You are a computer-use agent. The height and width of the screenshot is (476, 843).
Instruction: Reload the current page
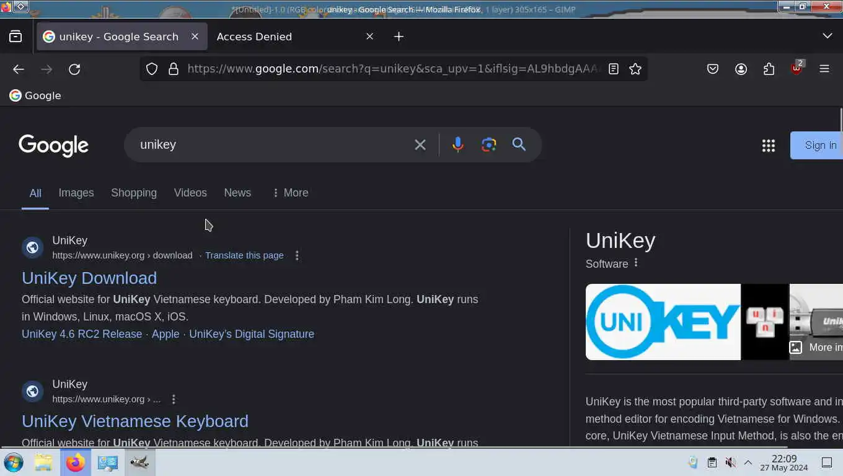pos(74,69)
